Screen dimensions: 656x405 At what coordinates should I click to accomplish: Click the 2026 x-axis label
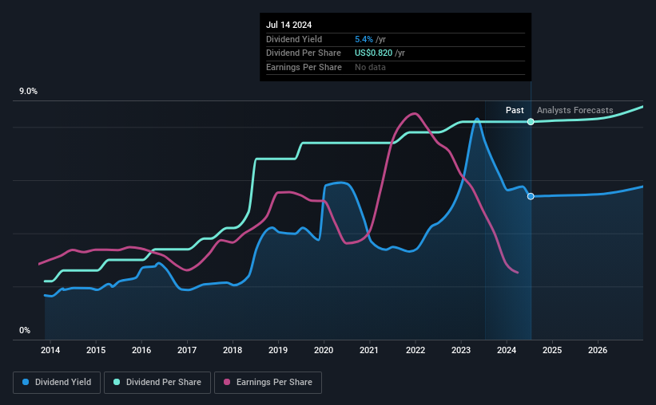pos(598,350)
